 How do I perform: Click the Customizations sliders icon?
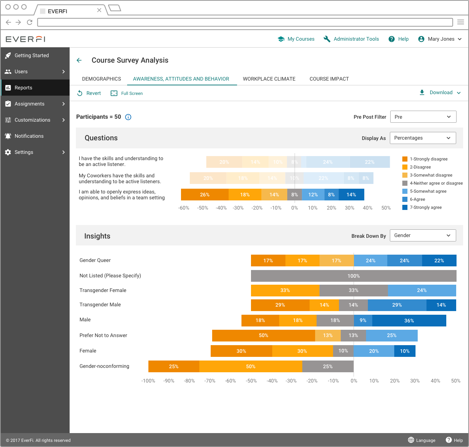point(8,120)
